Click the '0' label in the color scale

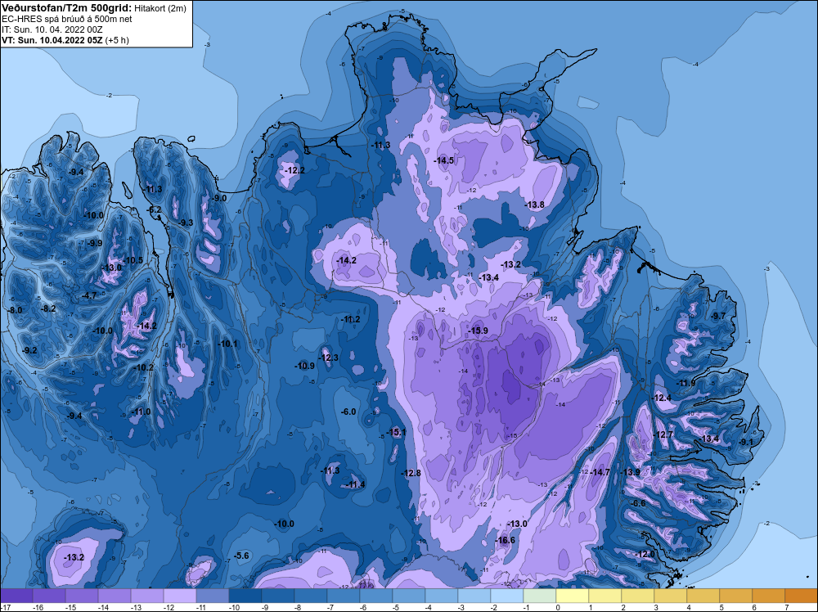click(557, 607)
